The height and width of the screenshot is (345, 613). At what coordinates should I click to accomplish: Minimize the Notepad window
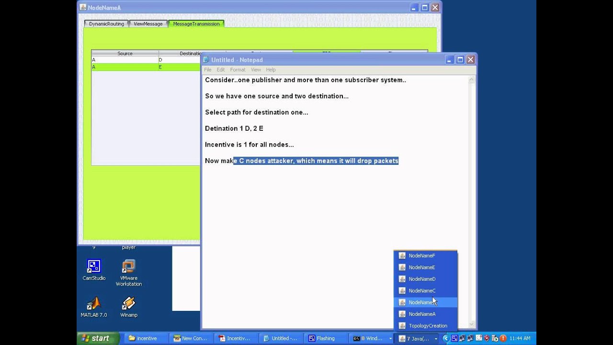450,59
